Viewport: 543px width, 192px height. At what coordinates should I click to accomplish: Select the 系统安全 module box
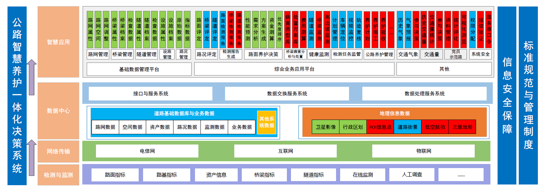pyautogui.click(x=480, y=54)
